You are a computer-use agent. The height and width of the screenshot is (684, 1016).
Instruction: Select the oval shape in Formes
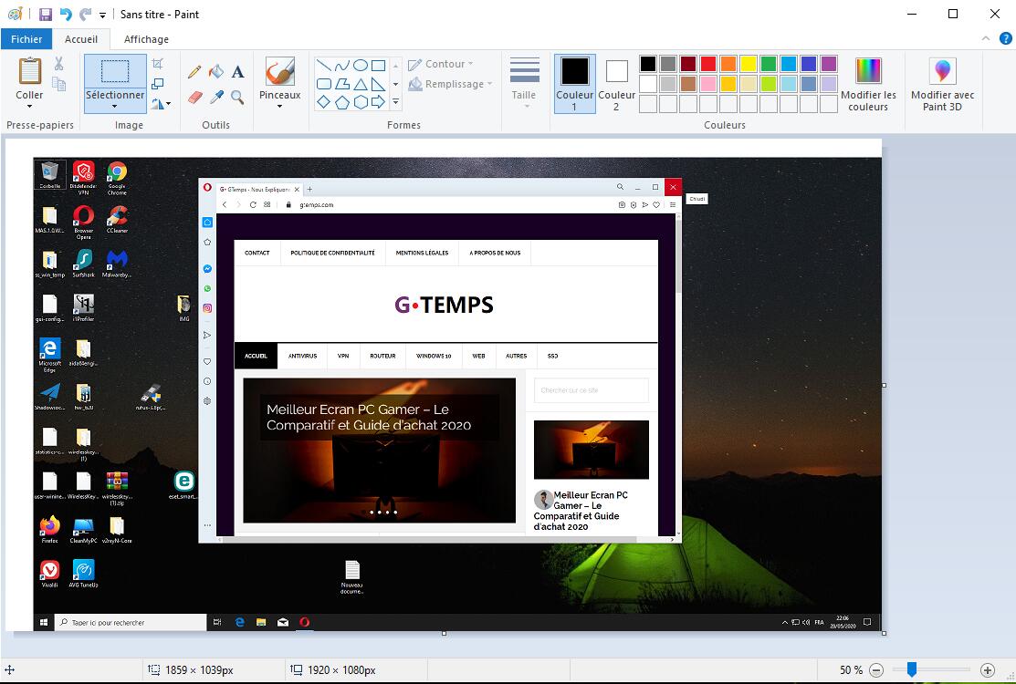(x=360, y=66)
